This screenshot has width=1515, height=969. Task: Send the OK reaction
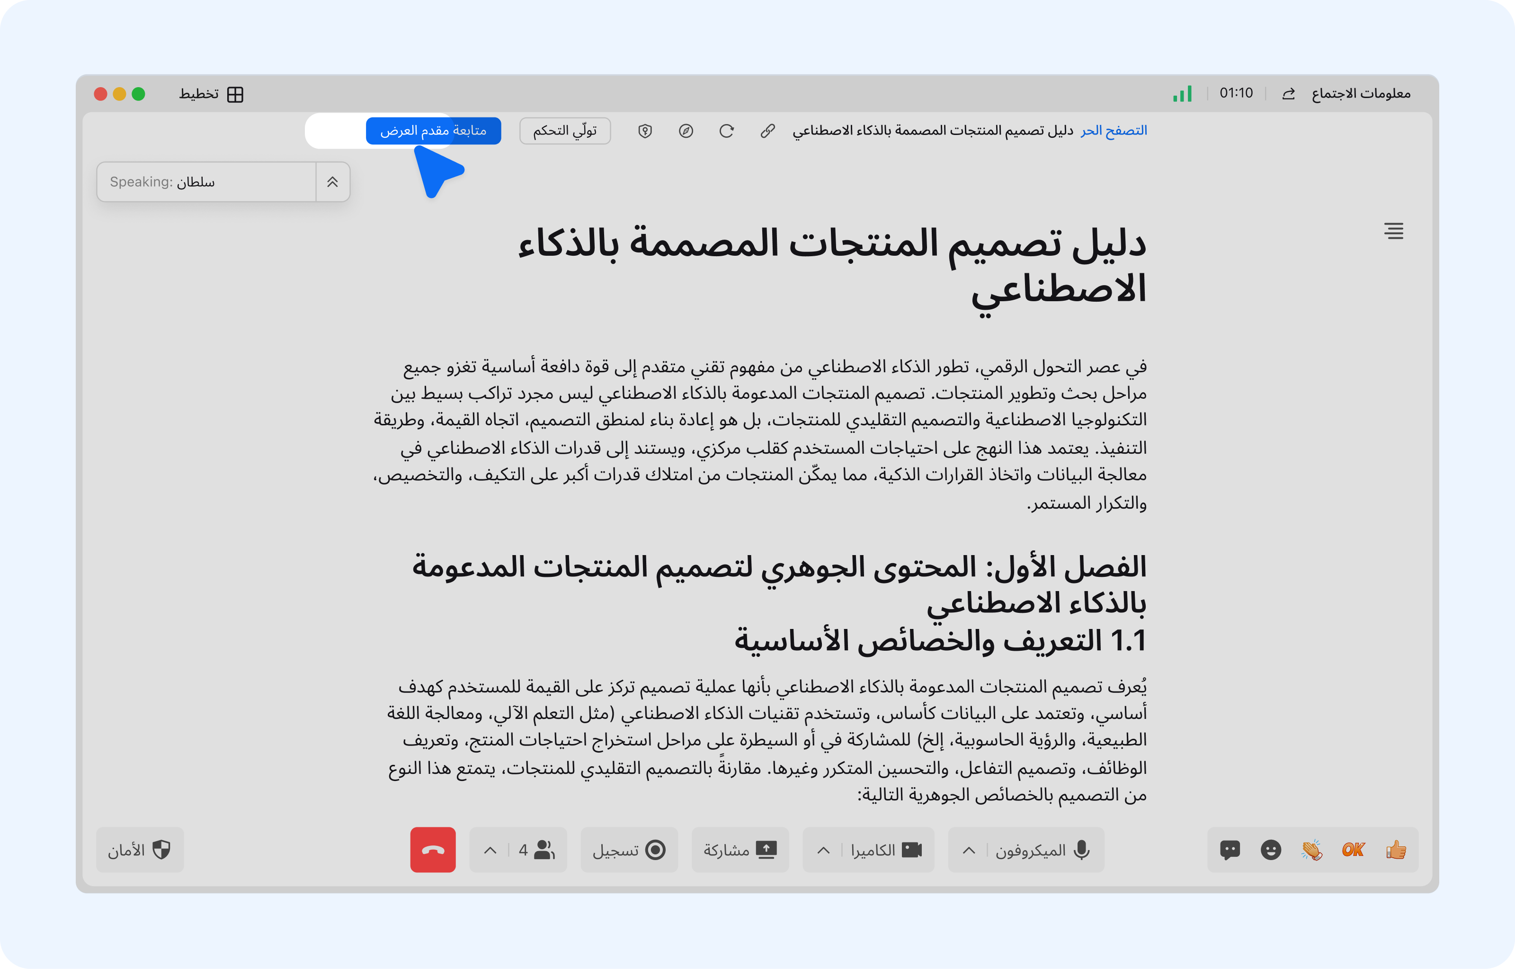[1353, 850]
